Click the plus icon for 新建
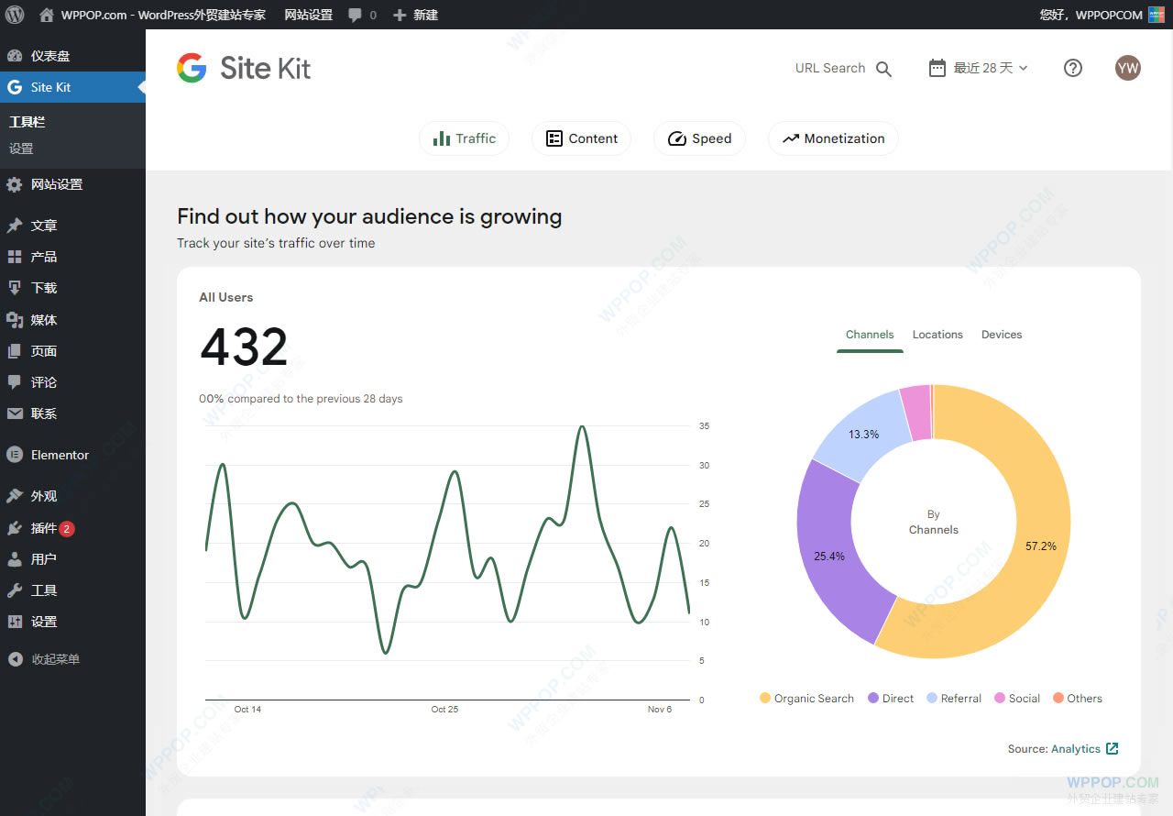This screenshot has width=1173, height=816. pyautogui.click(x=400, y=15)
